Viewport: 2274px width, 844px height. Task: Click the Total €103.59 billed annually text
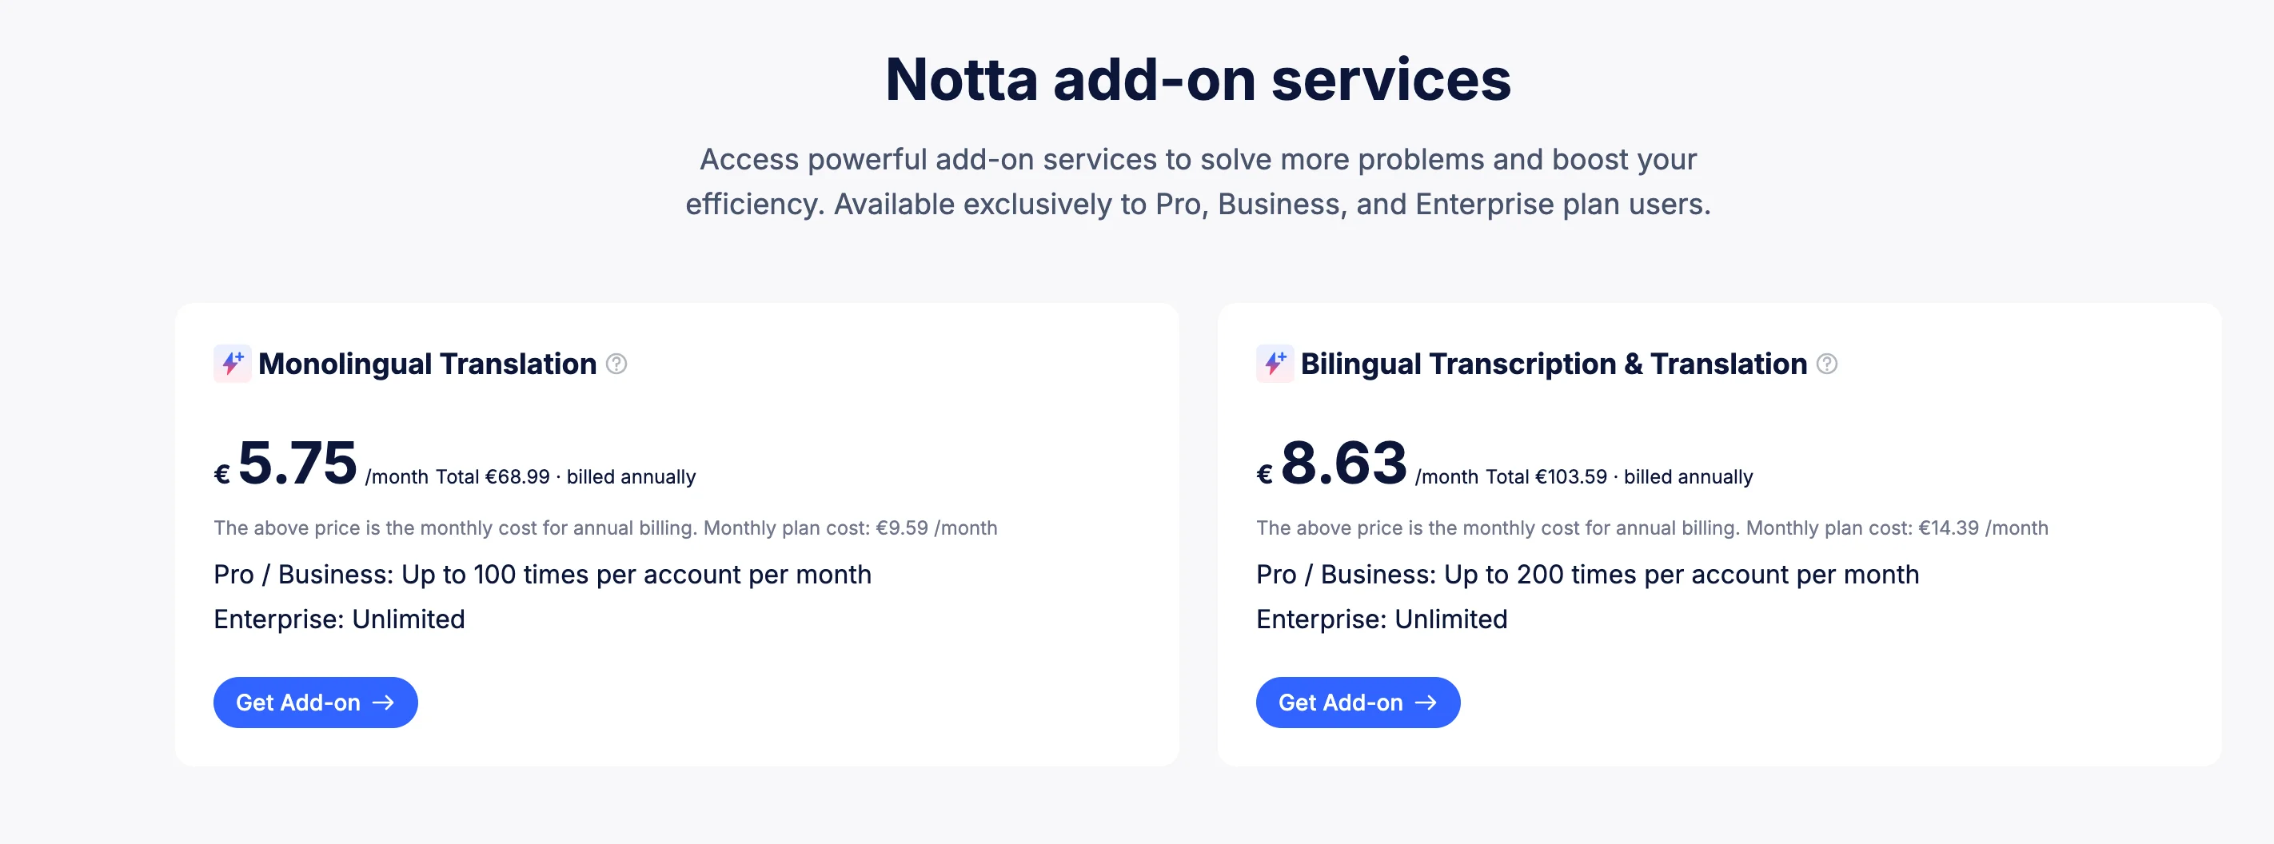pyautogui.click(x=1618, y=476)
